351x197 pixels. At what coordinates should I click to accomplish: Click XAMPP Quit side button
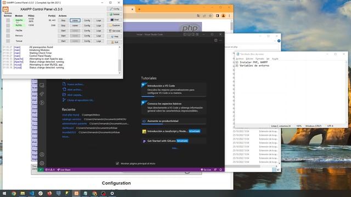(x=115, y=42)
